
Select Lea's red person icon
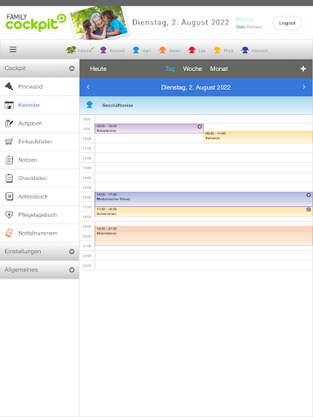tap(192, 50)
